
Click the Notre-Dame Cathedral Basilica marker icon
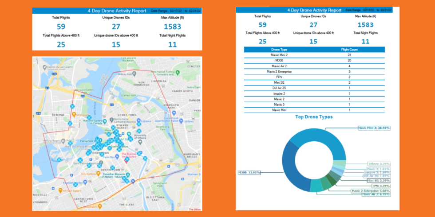(111, 120)
